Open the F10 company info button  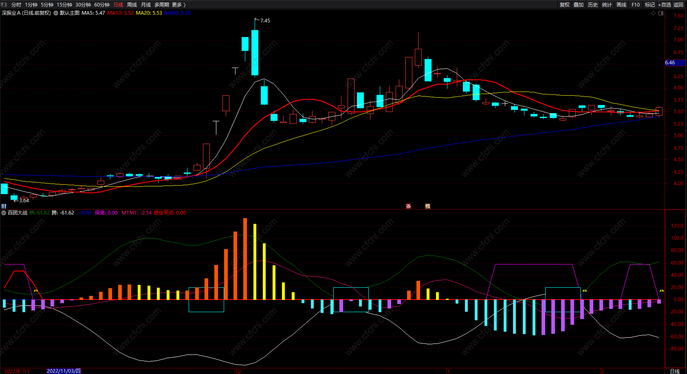[636, 5]
